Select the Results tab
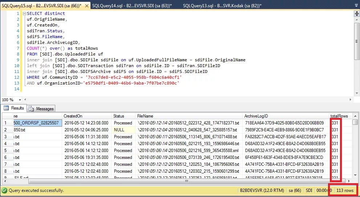Viewport: 360px width, 197px height. (14, 108)
